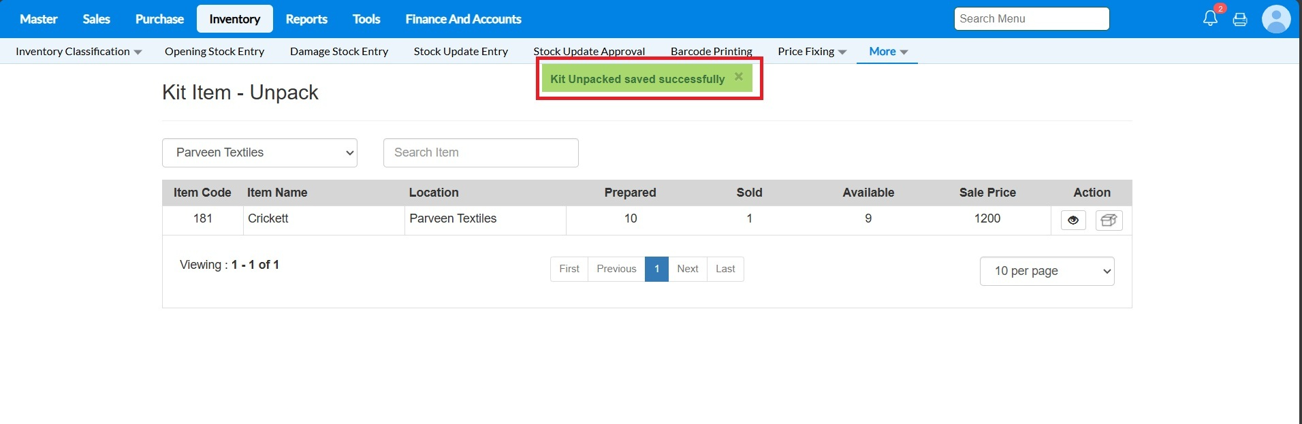Screen dimensions: 1302x424
Task: Focus the Search Menu box
Action: (x=1031, y=19)
